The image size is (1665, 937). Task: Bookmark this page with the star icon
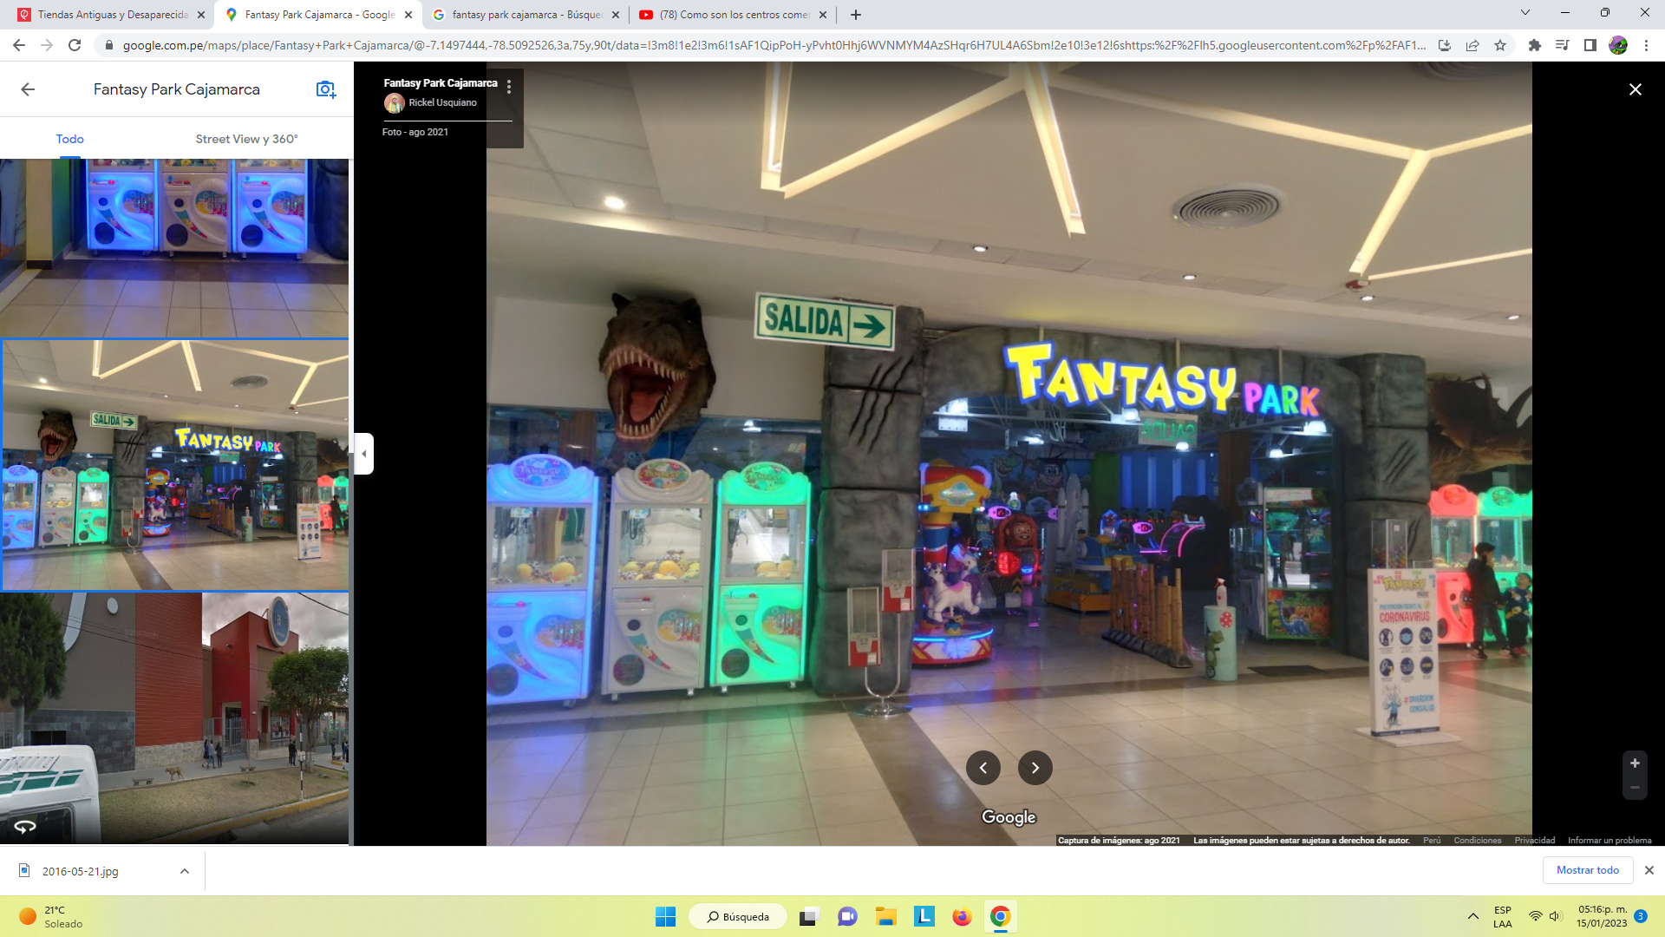[1500, 45]
